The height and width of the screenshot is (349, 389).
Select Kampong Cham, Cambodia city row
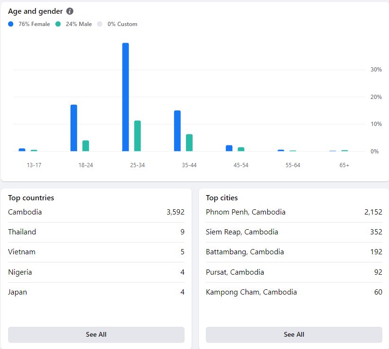click(x=294, y=292)
